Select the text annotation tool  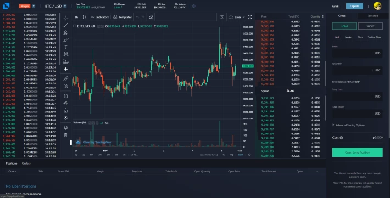click(66, 47)
